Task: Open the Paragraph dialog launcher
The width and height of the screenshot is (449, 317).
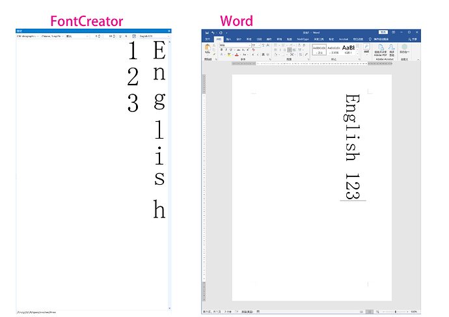Action: (308, 59)
